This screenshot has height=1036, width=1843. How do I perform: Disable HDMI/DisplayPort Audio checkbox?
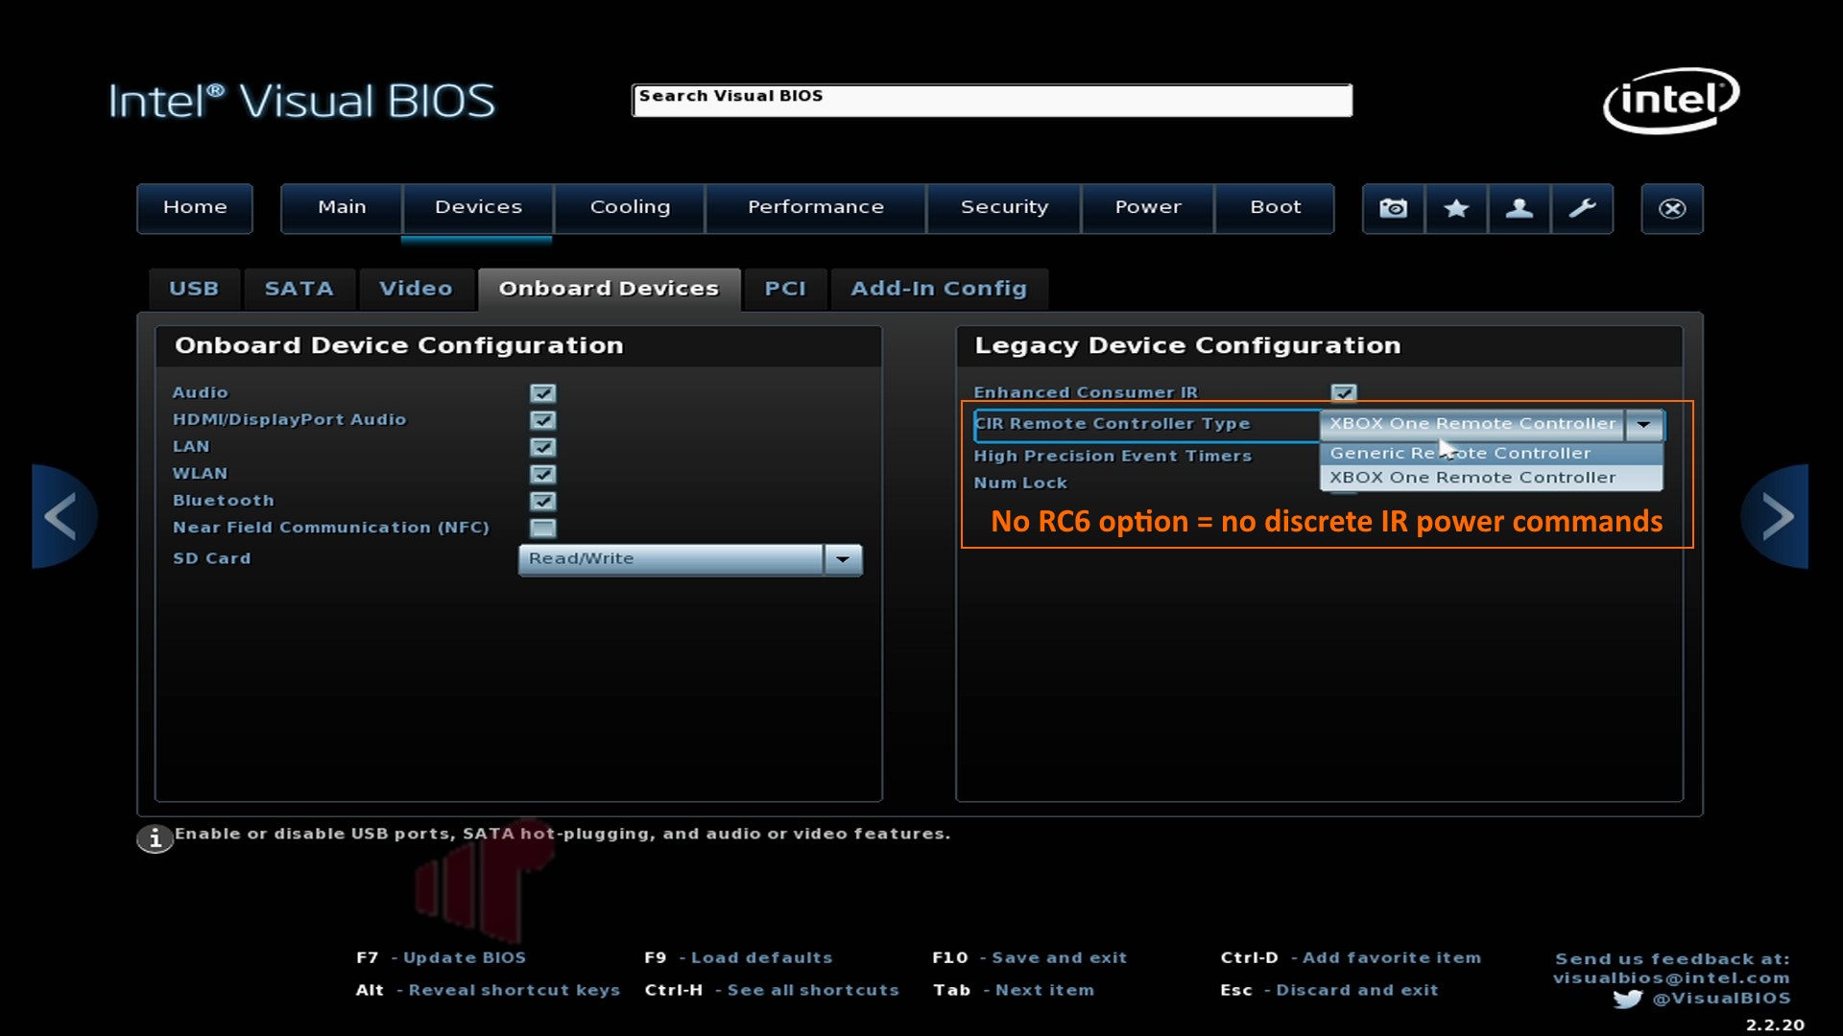point(542,420)
